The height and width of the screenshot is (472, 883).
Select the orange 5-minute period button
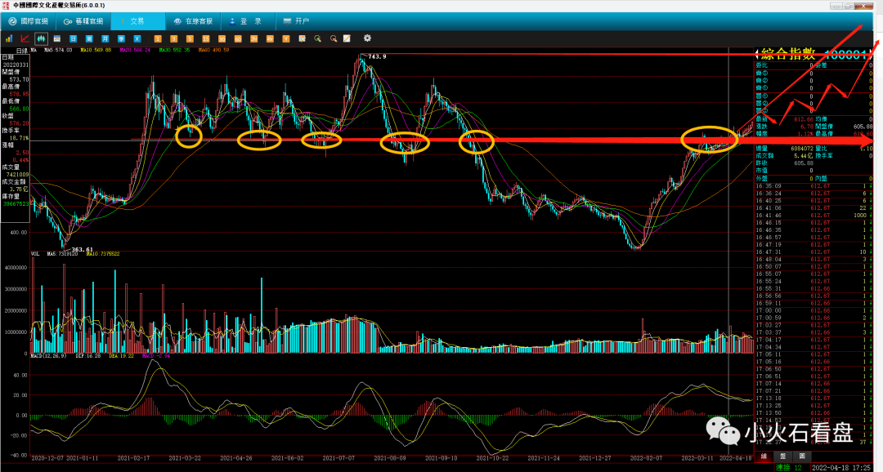(190, 39)
